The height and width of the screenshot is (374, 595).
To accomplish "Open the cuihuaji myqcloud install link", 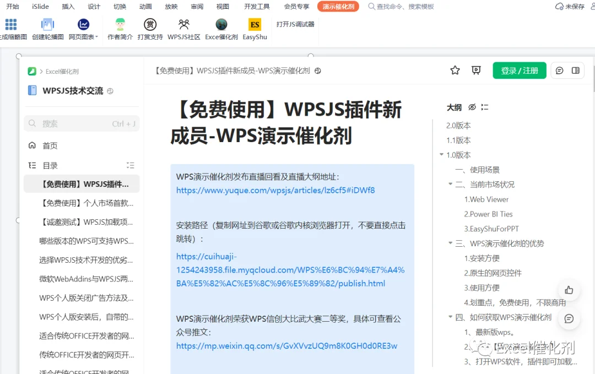I will pos(290,270).
